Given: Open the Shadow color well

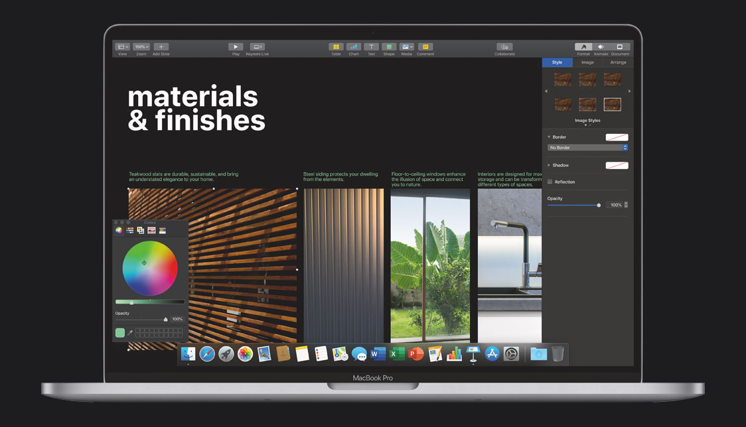Looking at the screenshot, I should [x=617, y=166].
